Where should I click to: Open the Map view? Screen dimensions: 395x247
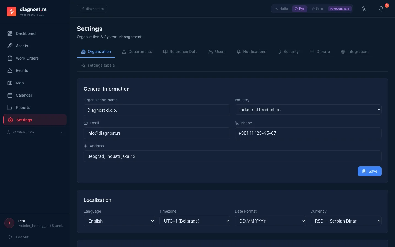coord(35,83)
